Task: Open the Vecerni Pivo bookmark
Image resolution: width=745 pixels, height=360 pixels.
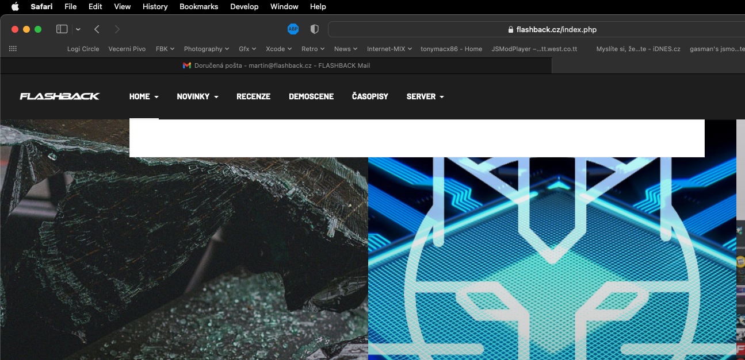Action: coord(127,49)
